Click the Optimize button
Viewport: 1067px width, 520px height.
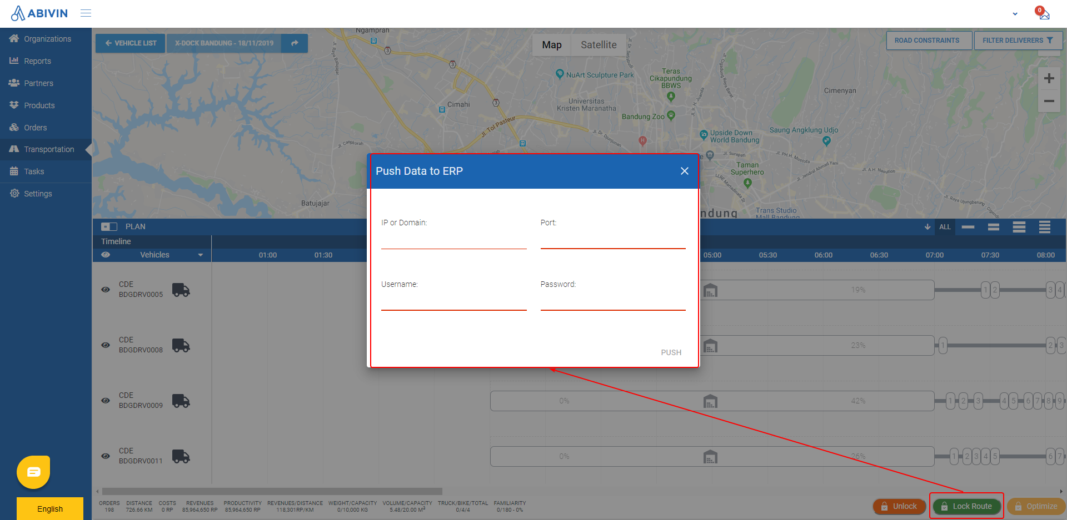[x=1036, y=506]
